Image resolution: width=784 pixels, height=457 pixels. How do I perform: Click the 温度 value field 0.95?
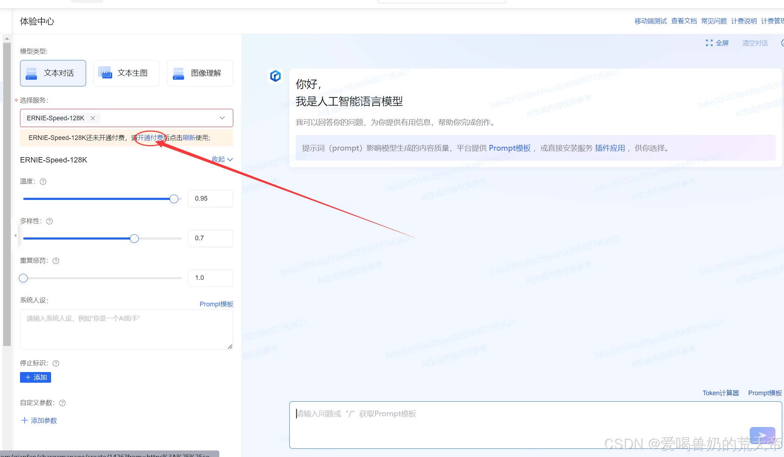pyautogui.click(x=211, y=199)
